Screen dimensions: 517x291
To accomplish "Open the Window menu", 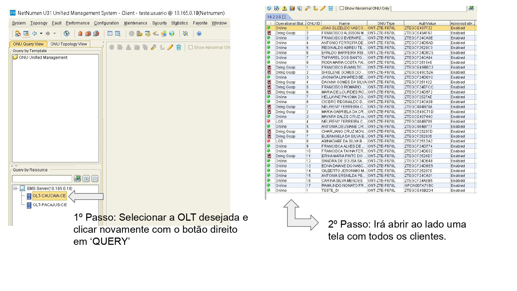I will [x=219, y=23].
